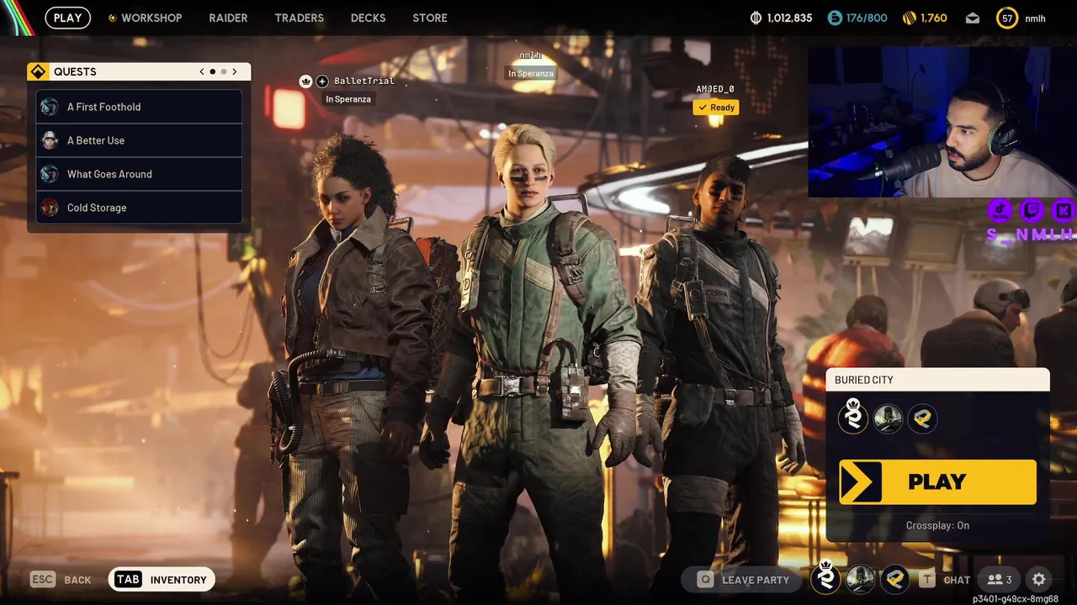Open the settings gear icon

coord(1039,579)
